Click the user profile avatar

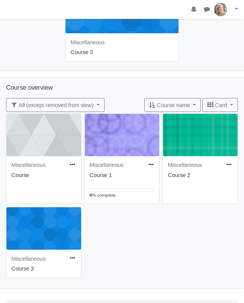(221, 9)
